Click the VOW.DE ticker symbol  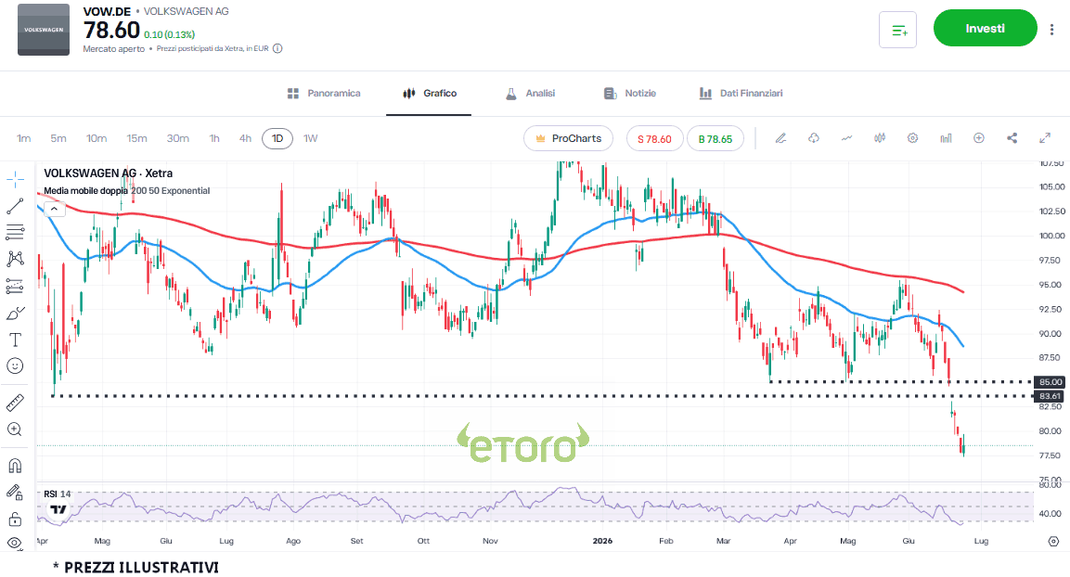[107, 11]
